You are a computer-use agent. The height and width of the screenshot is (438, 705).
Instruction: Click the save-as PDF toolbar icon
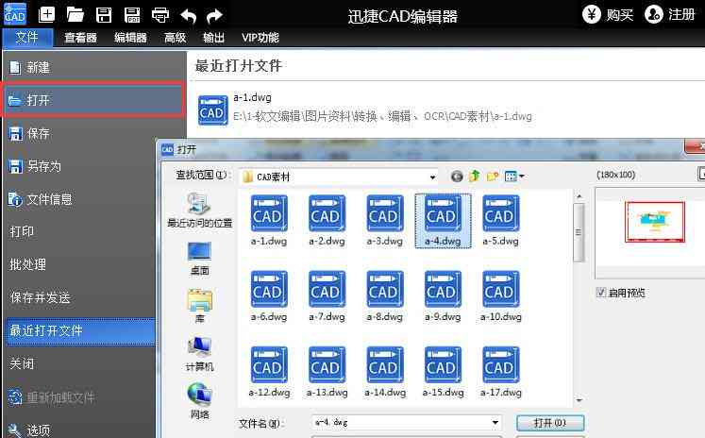tap(132, 15)
